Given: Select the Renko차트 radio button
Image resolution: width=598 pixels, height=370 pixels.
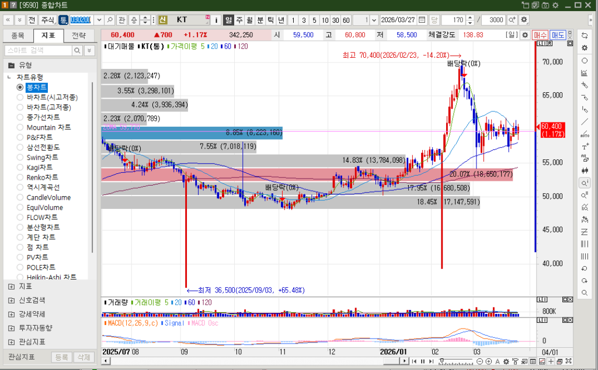Looking at the screenshot, I should pyautogui.click(x=20, y=177).
